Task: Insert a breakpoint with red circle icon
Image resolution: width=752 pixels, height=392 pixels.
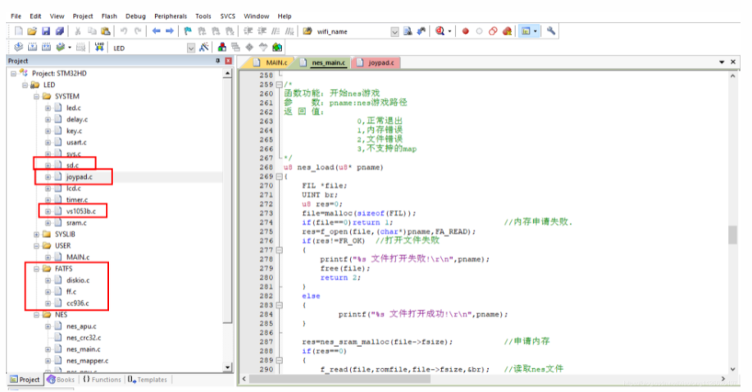Action: pos(465,31)
